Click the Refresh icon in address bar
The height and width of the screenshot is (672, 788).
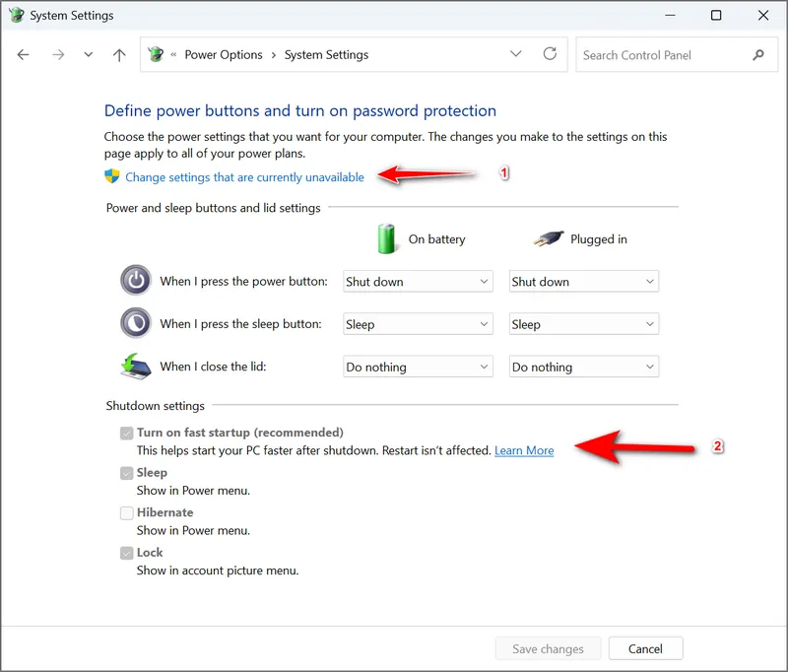(x=550, y=54)
